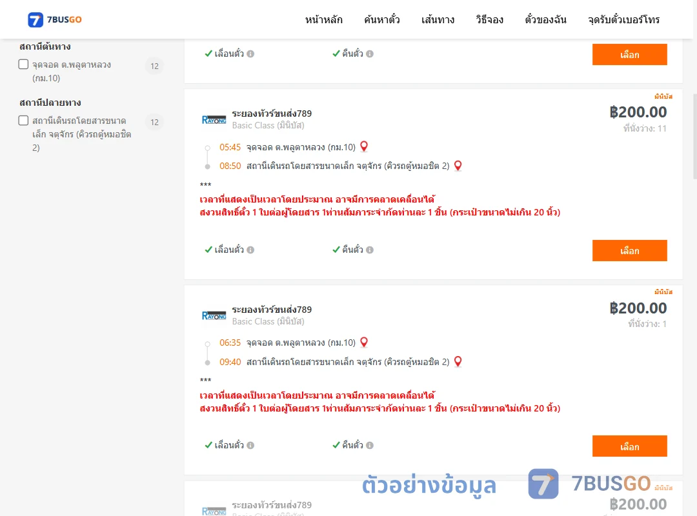The height and width of the screenshot is (516, 697).
Task: Click สถานีปลายทาง filter heading
Action: (50, 103)
